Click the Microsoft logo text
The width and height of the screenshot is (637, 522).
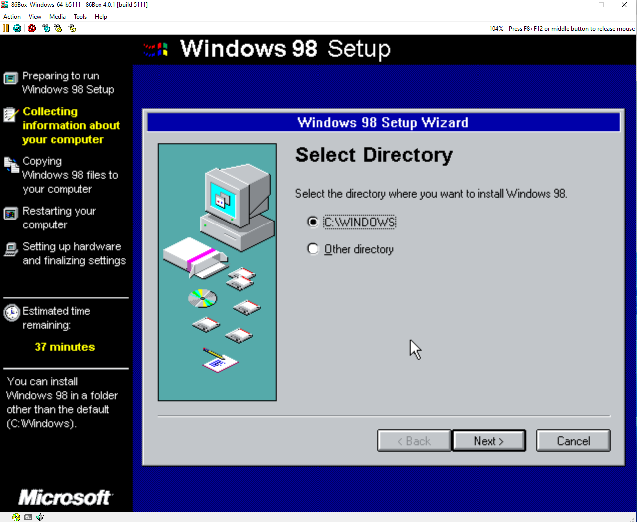click(x=65, y=497)
